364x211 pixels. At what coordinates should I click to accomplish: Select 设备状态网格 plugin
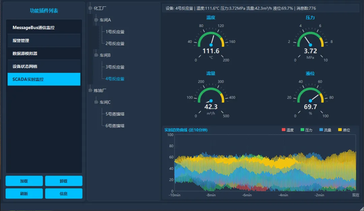[44, 66]
